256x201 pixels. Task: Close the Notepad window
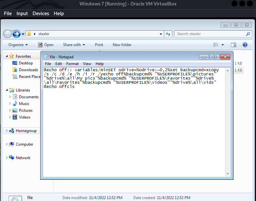coord(225,57)
